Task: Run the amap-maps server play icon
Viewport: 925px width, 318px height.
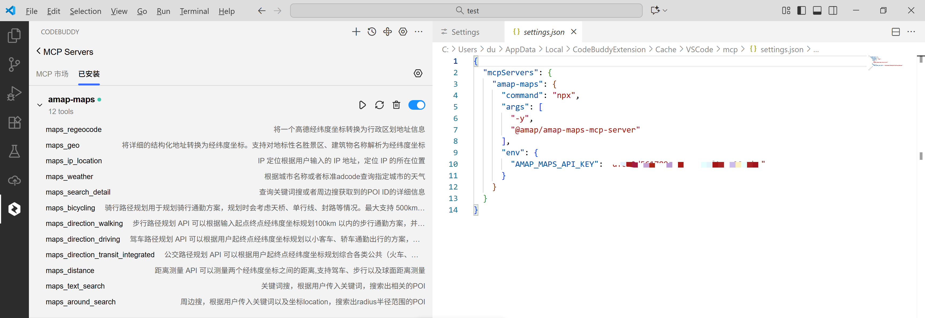Action: [362, 105]
